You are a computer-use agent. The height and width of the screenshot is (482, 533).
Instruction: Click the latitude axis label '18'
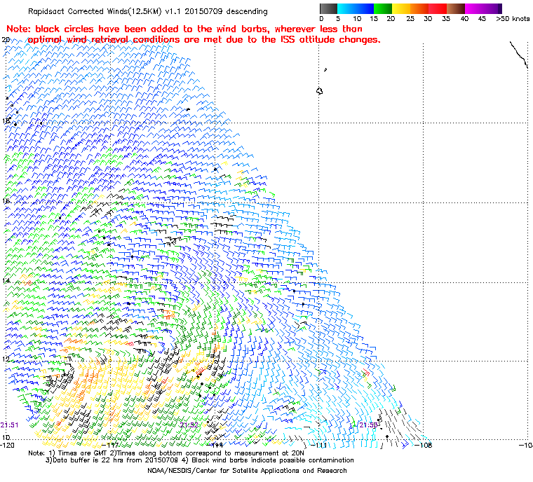click(x=6, y=121)
